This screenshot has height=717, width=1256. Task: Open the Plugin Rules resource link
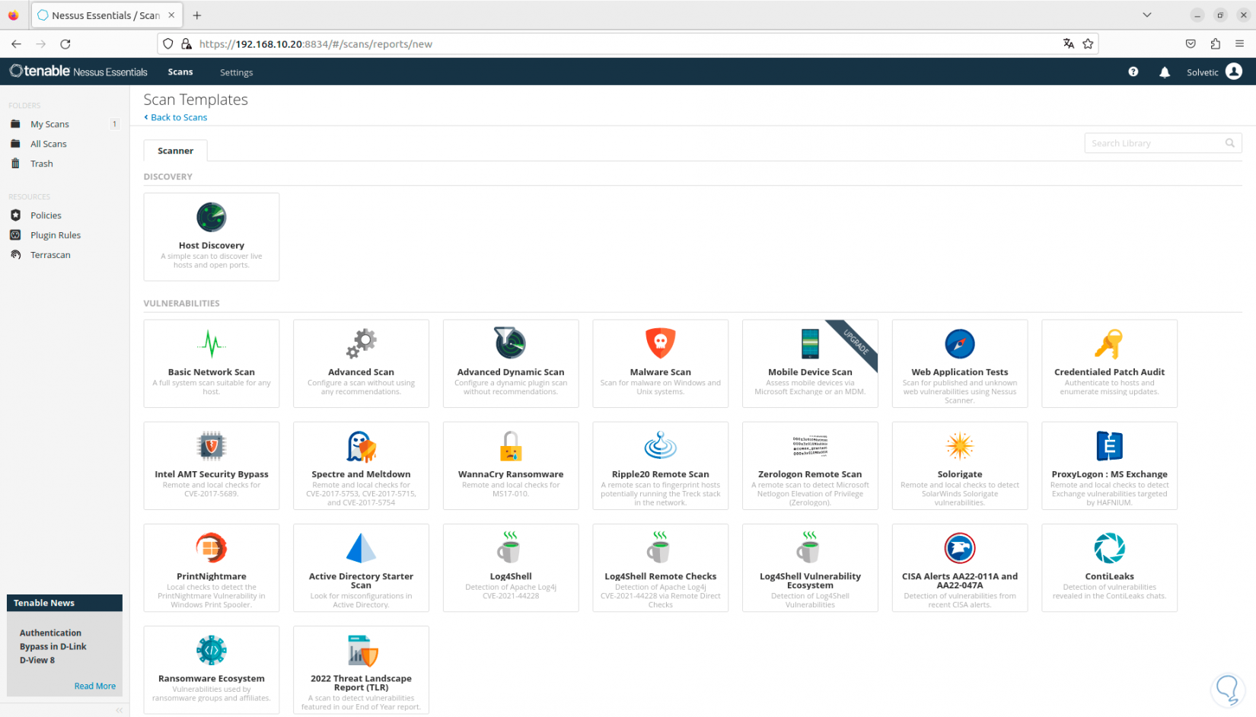point(56,235)
